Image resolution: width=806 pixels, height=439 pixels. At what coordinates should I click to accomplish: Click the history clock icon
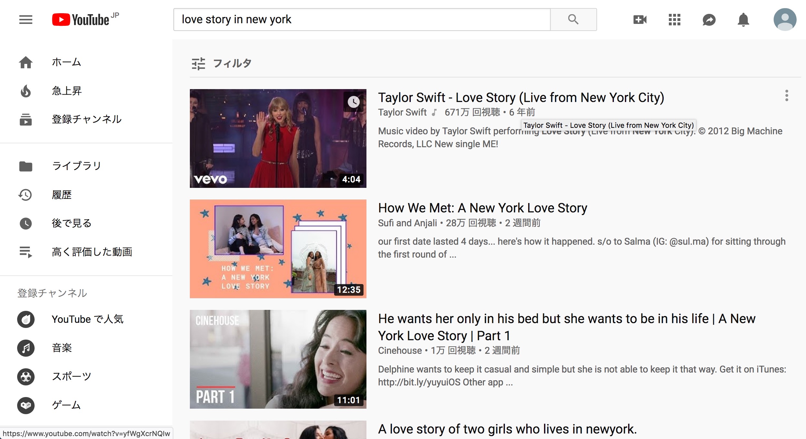(x=25, y=195)
